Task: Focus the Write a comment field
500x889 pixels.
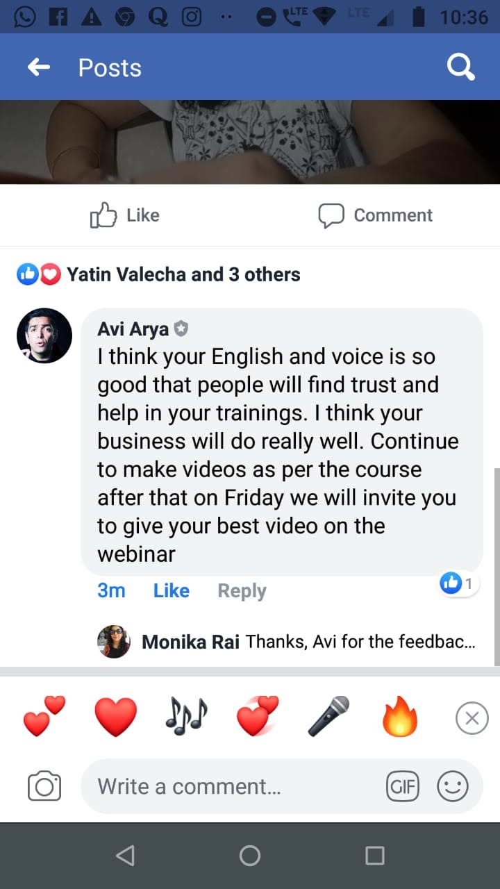Action: [x=229, y=787]
